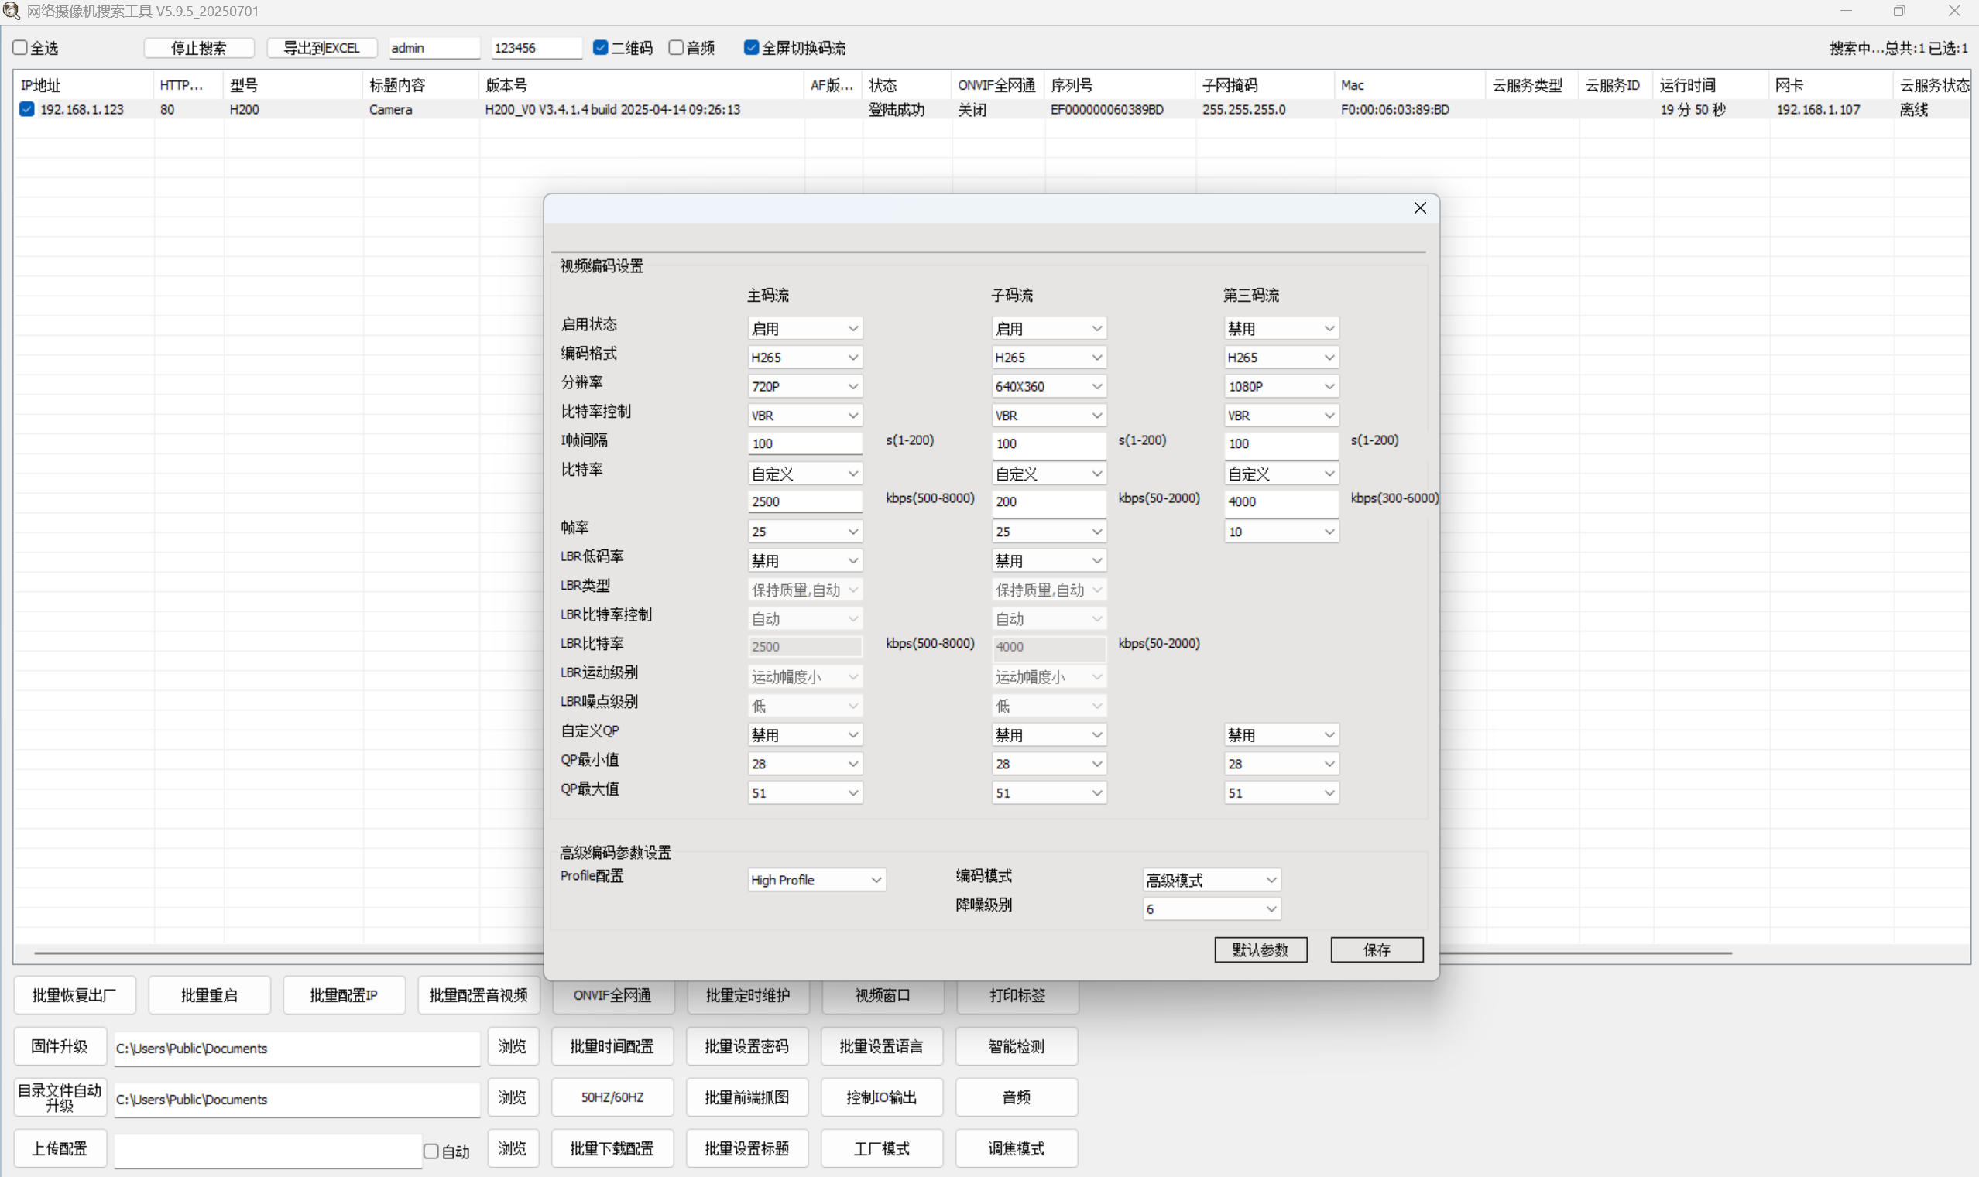Open third stream frame rate 10 dropdown
The width and height of the screenshot is (1979, 1177).
pos(1281,532)
